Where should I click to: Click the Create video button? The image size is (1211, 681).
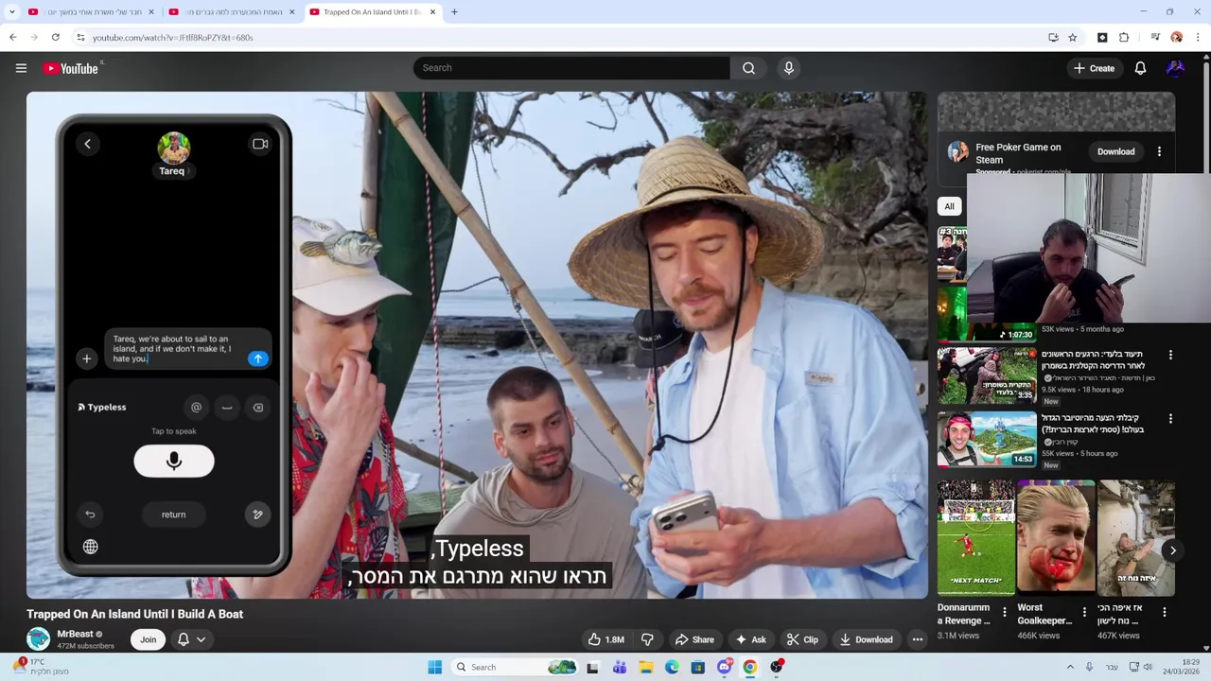point(1094,68)
